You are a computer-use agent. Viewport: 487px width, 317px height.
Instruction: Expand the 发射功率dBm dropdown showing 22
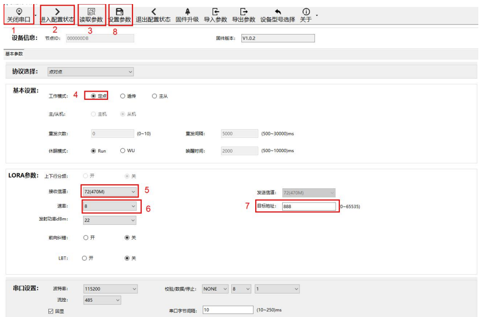(110, 220)
